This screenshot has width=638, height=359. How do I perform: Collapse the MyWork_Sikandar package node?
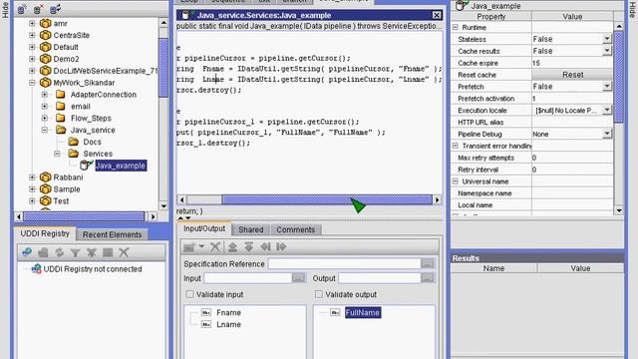coord(32,83)
